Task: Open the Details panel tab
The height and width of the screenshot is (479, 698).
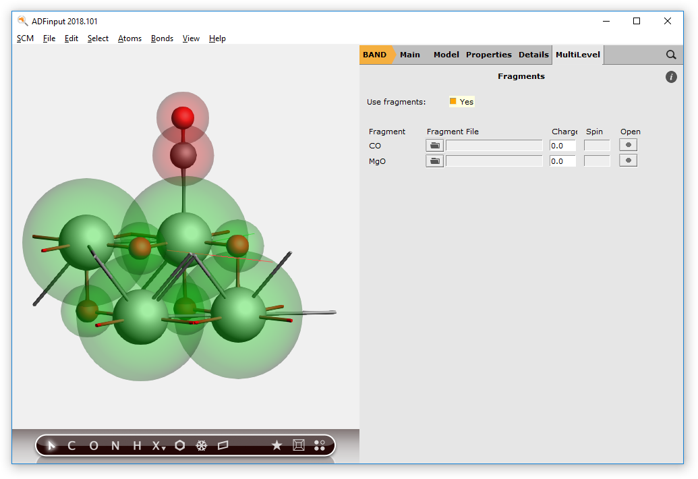Action: pyautogui.click(x=533, y=55)
